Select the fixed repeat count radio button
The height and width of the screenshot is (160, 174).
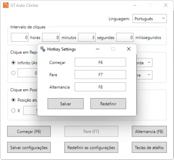point(13,73)
